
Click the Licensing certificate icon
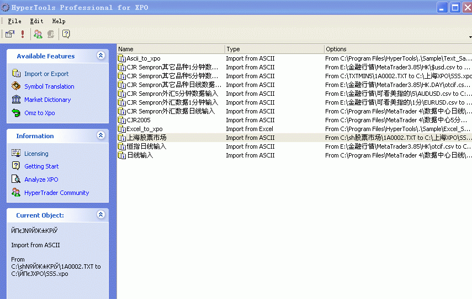16,153
